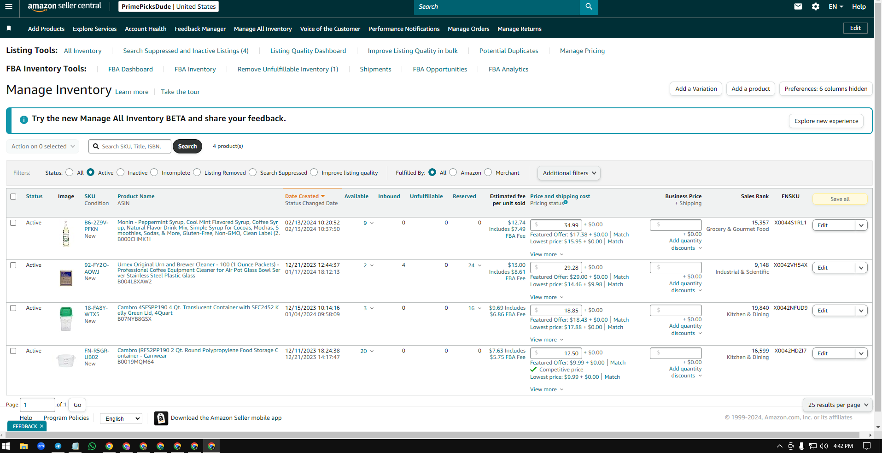This screenshot has width=882, height=453.
Task: Open the Account Health menu item
Action: pos(146,29)
